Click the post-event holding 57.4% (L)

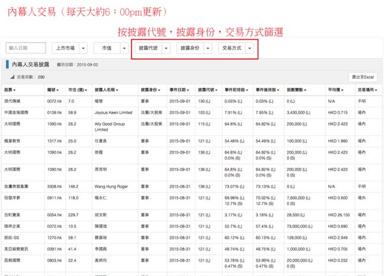(265, 226)
